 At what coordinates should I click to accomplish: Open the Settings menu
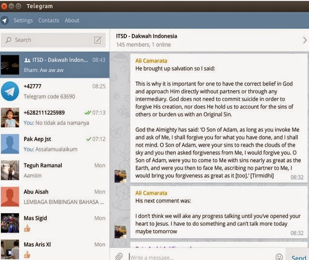tap(23, 20)
